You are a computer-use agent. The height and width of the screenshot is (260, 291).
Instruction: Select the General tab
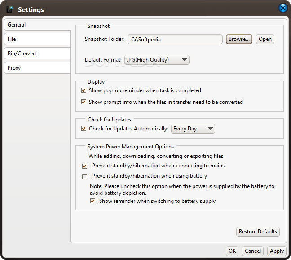point(37,25)
